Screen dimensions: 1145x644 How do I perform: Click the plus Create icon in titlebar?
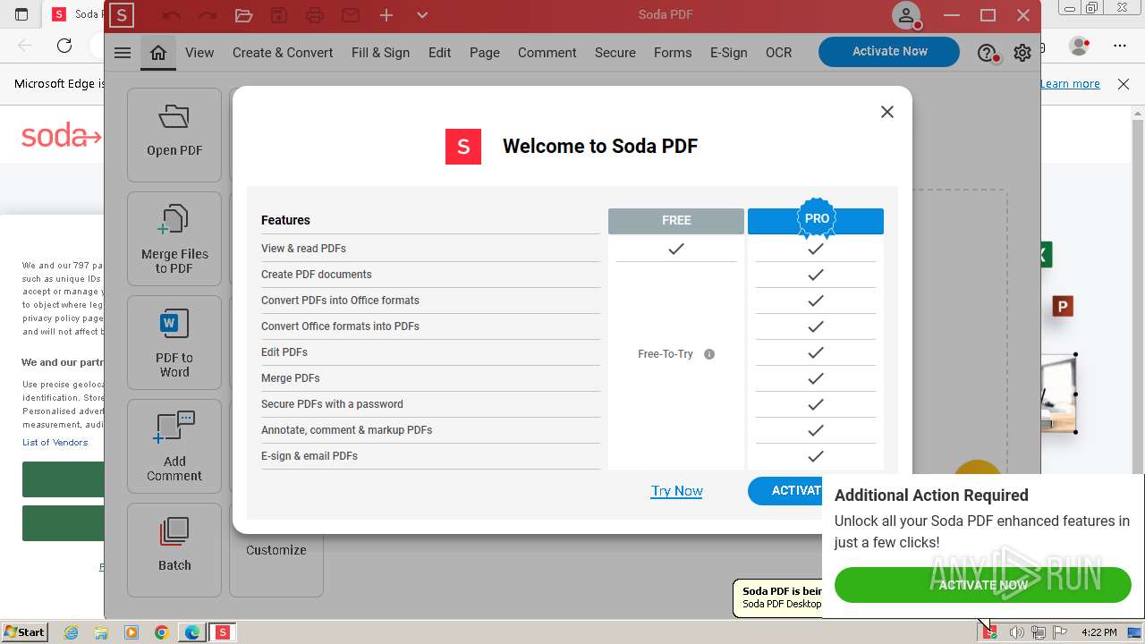[386, 15]
